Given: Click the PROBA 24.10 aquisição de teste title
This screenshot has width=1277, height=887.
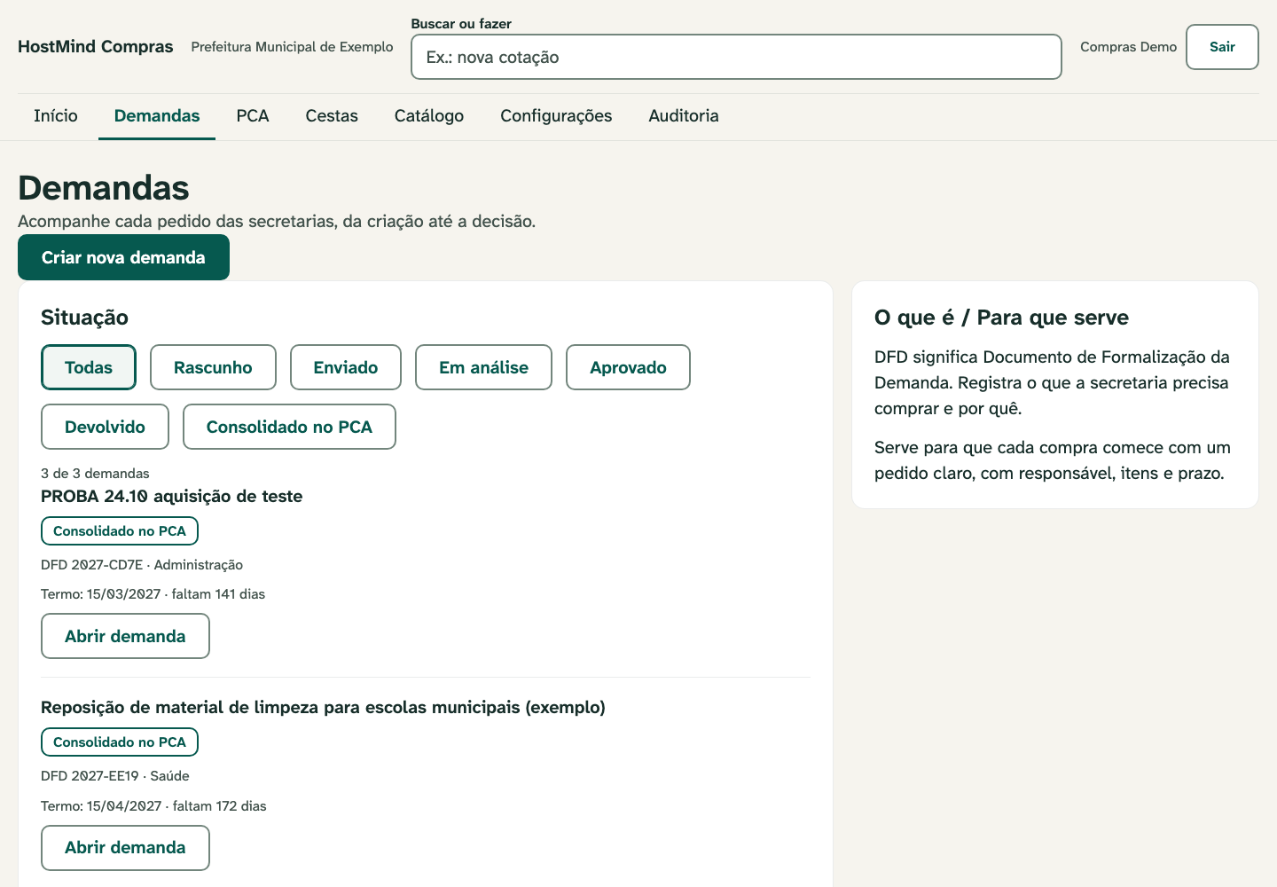Looking at the screenshot, I should coord(172,497).
